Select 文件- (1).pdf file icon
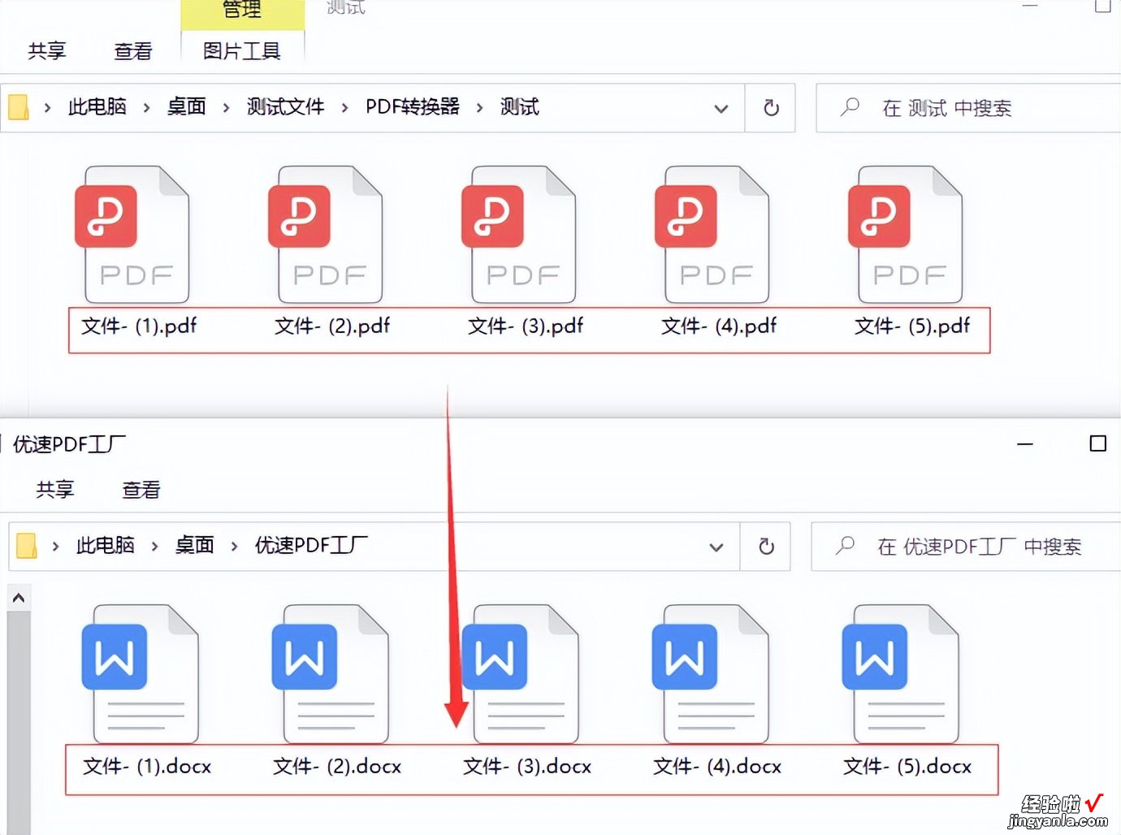This screenshot has width=1121, height=835. [x=132, y=235]
